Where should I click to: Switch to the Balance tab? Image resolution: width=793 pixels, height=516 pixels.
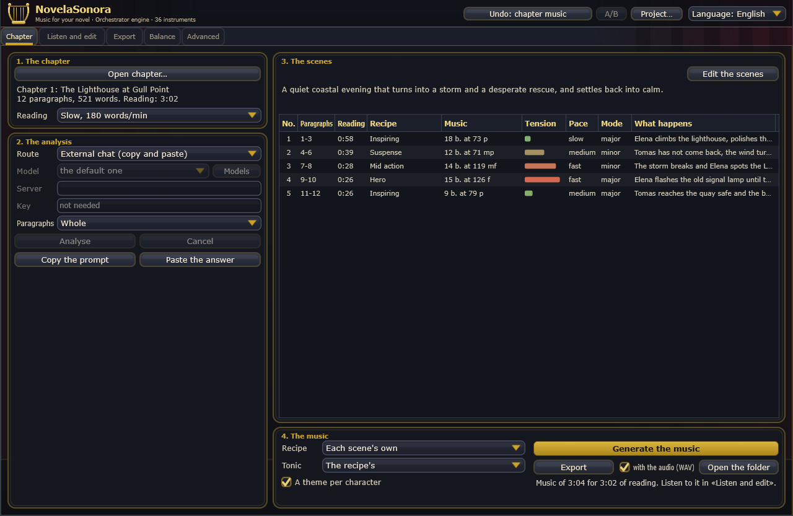click(x=162, y=37)
